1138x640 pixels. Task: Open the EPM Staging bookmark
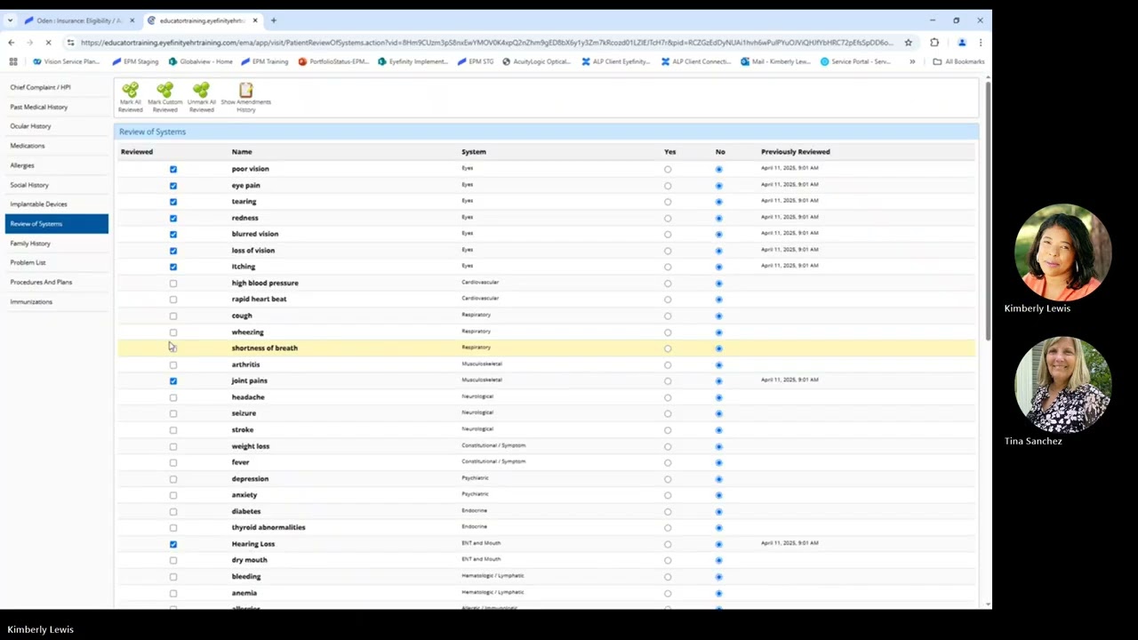click(135, 61)
